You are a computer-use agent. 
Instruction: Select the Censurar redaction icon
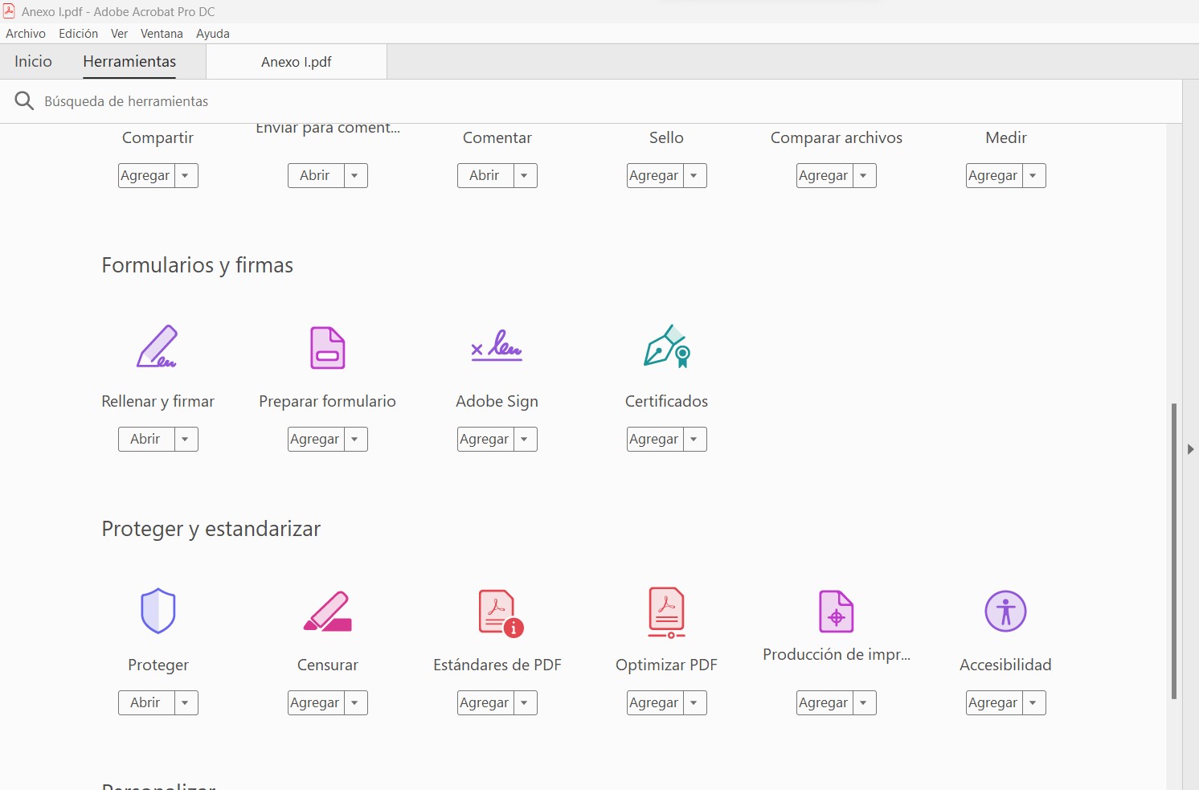(327, 611)
